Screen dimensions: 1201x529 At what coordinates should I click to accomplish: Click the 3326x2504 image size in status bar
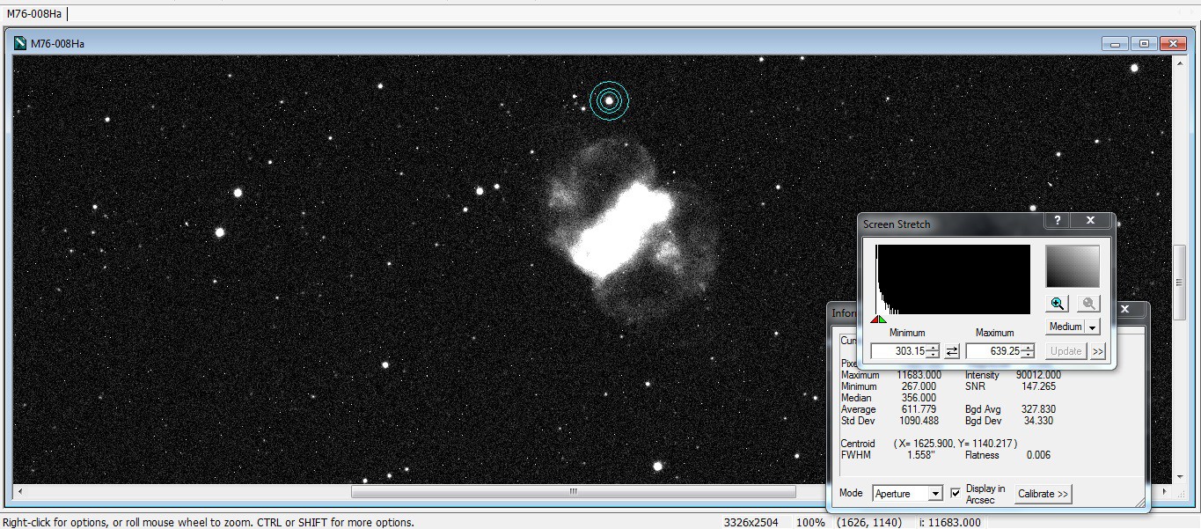(x=751, y=522)
